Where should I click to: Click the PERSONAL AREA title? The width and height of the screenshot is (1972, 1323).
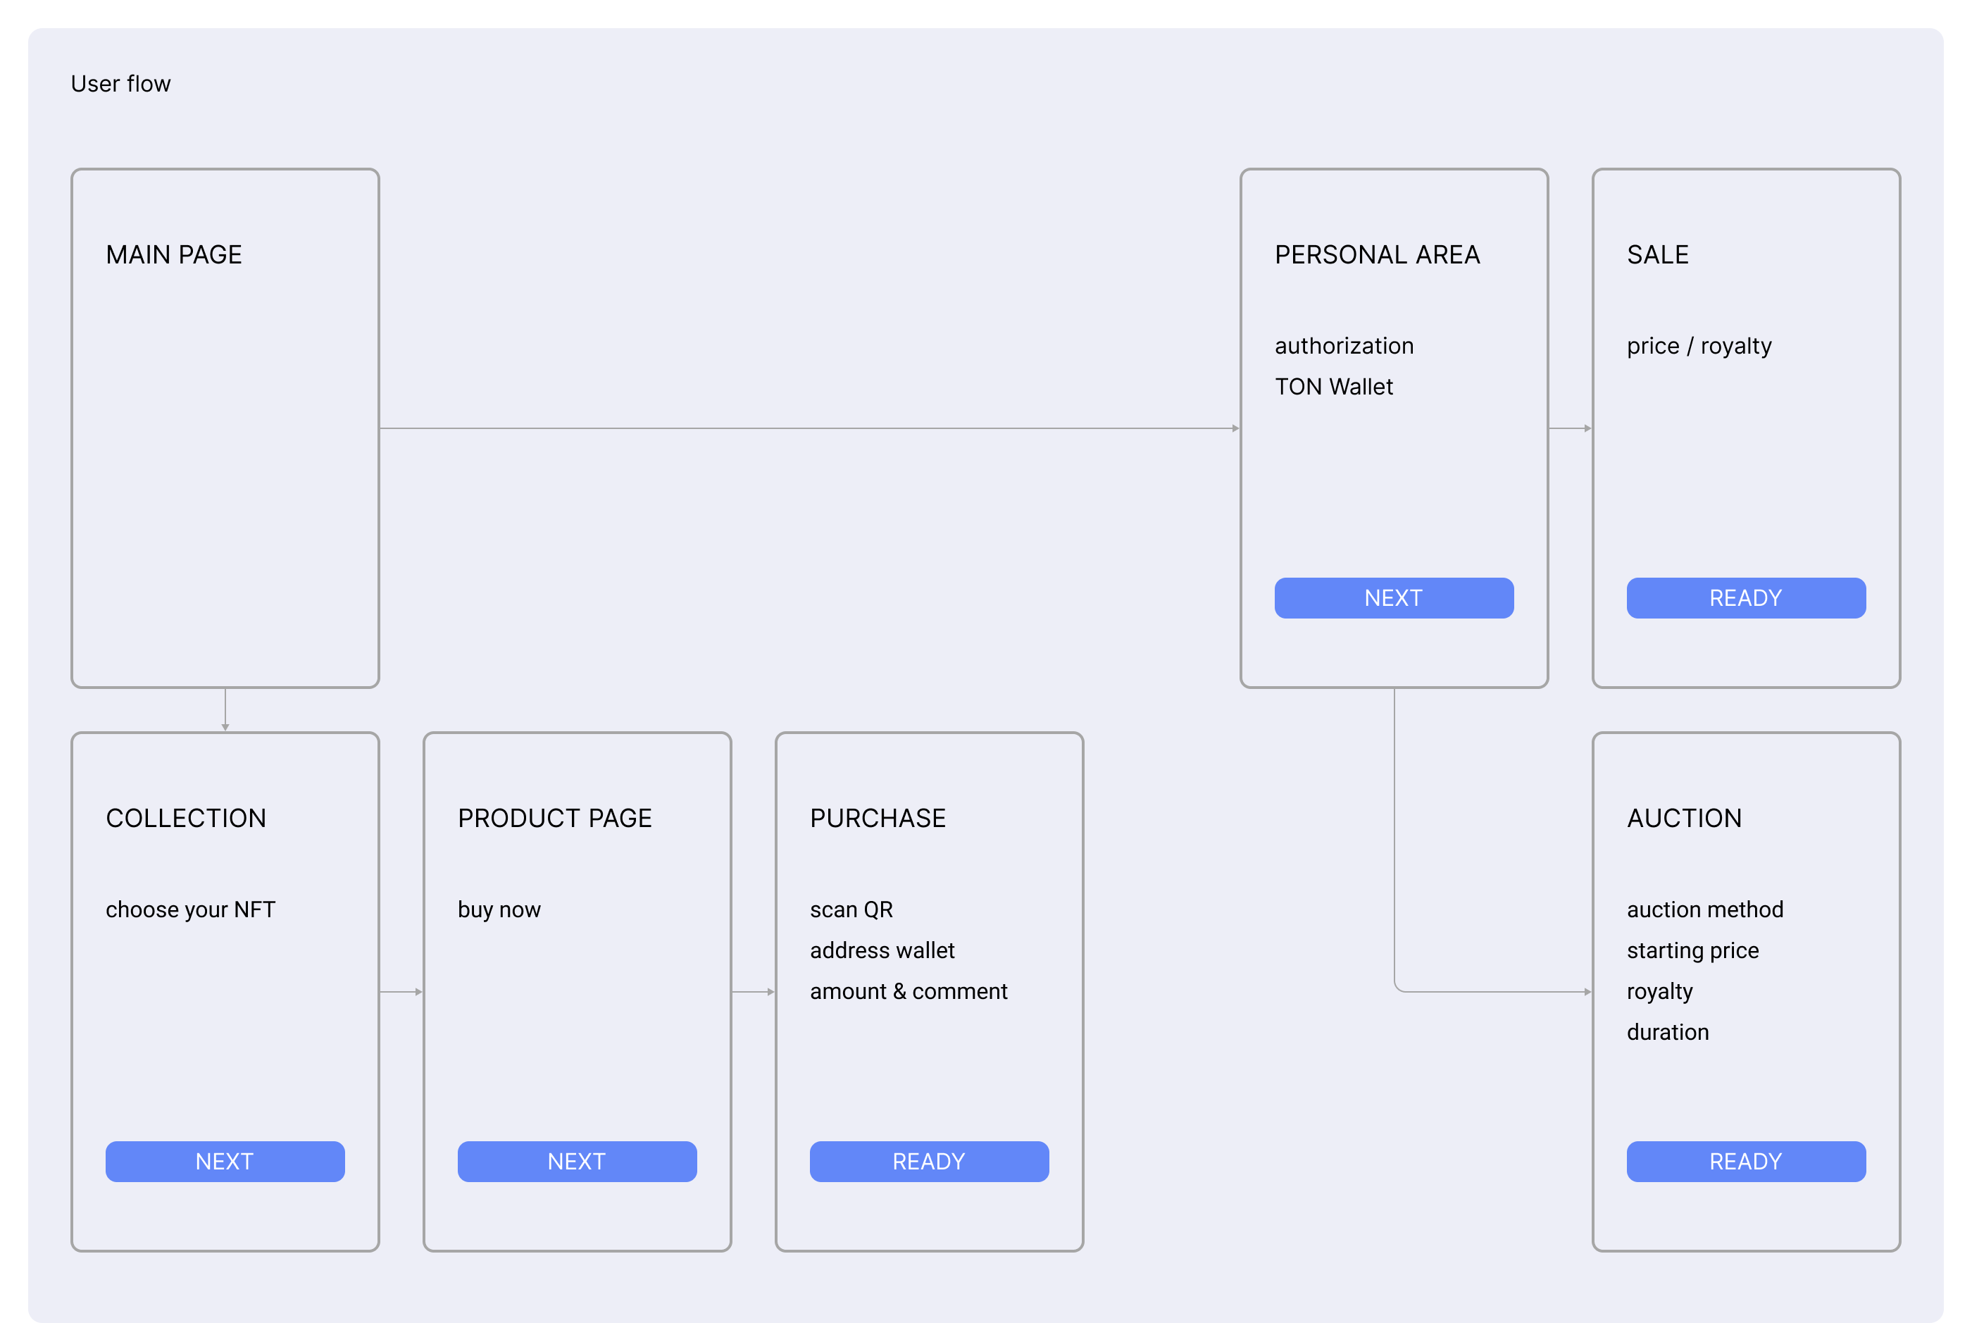pos(1376,255)
